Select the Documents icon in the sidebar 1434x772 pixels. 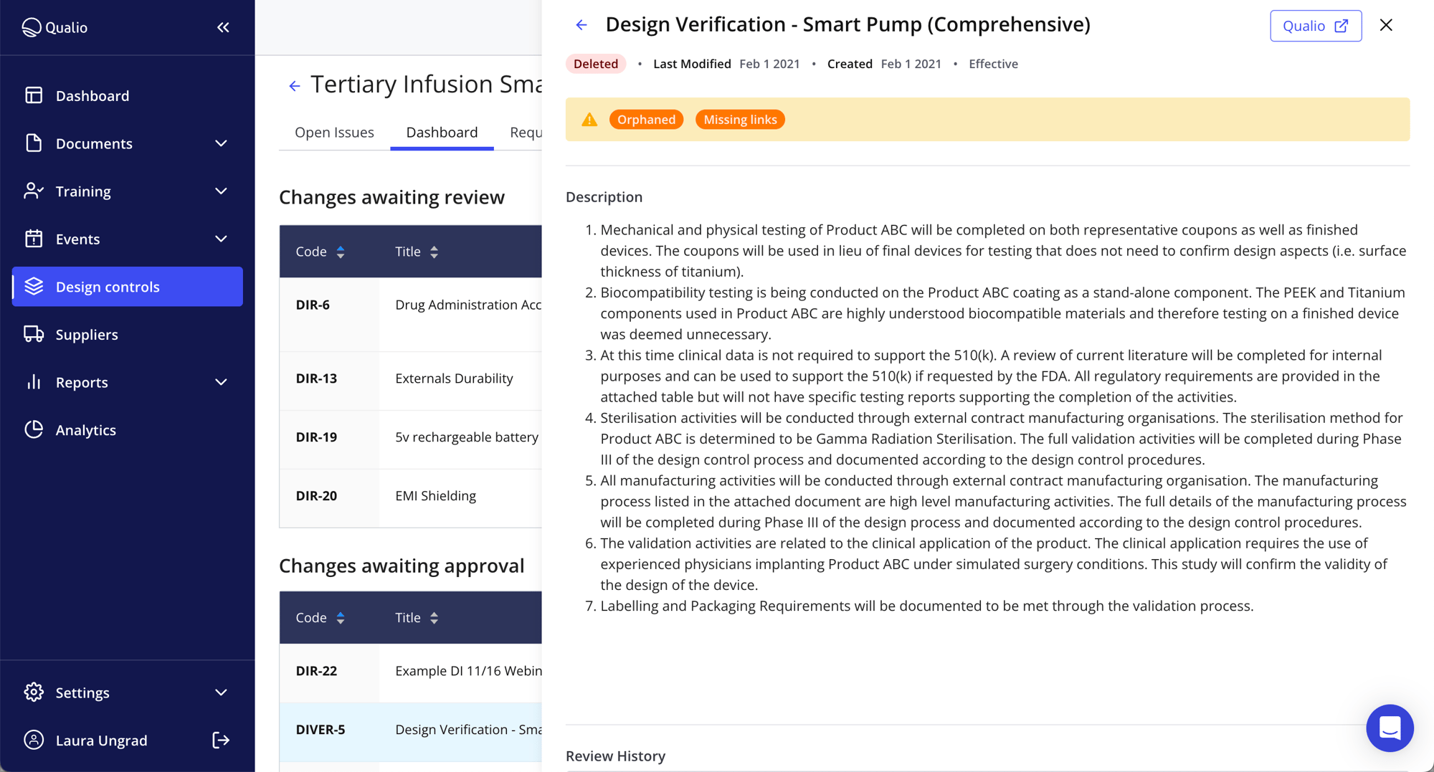pos(34,143)
